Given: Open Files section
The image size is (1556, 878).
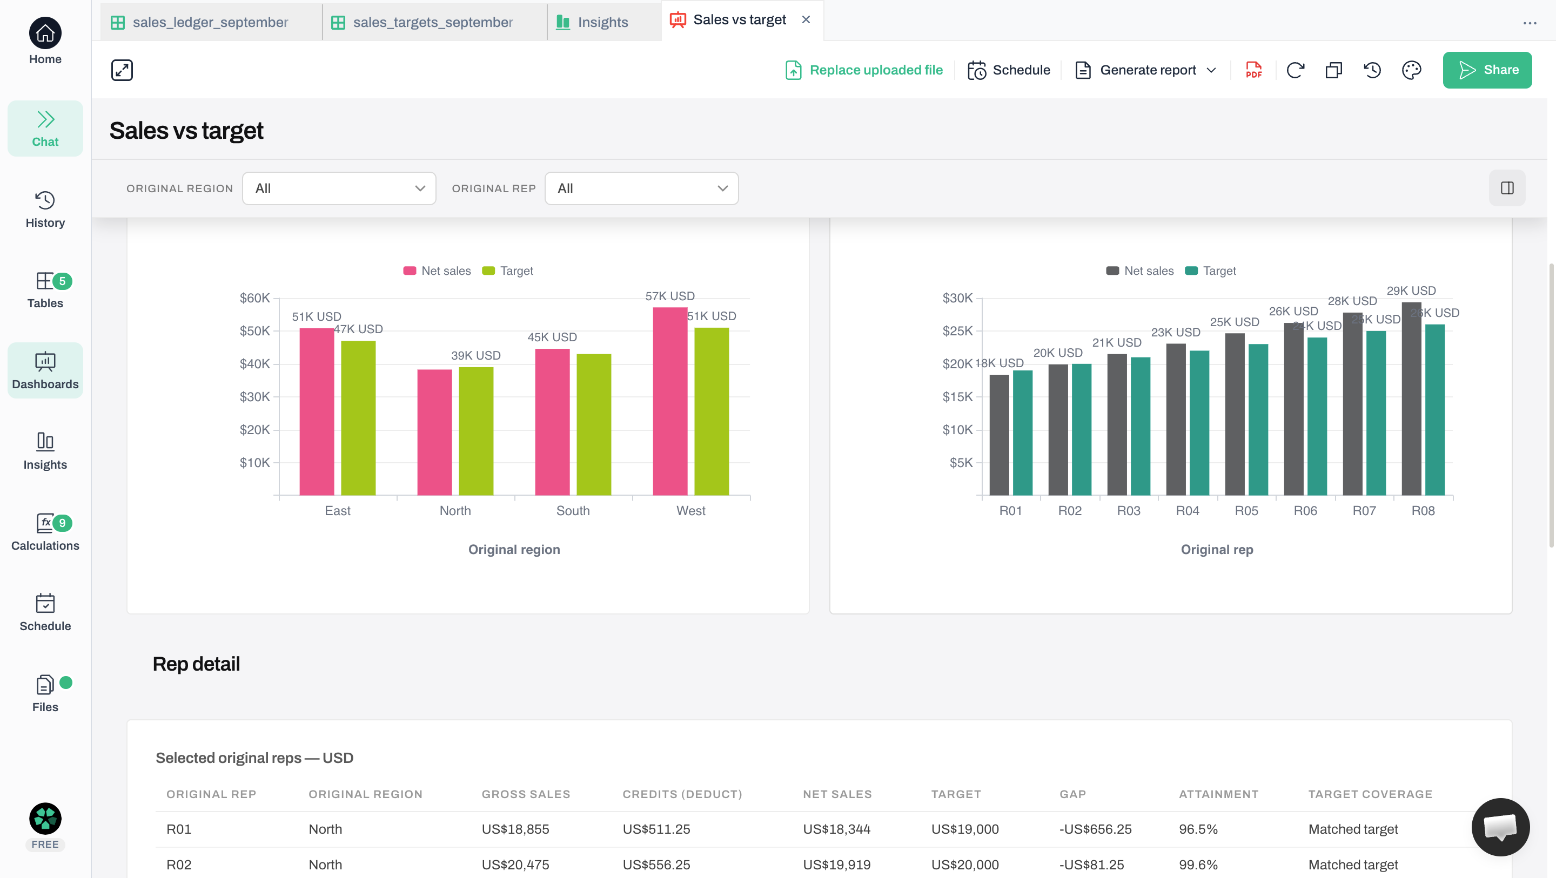Looking at the screenshot, I should click(x=45, y=694).
